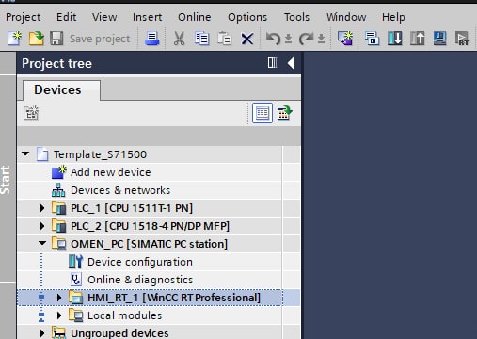Click the new-device monitor icon in toolbar
The width and height of the screenshot is (477, 339).
[x=345, y=39]
